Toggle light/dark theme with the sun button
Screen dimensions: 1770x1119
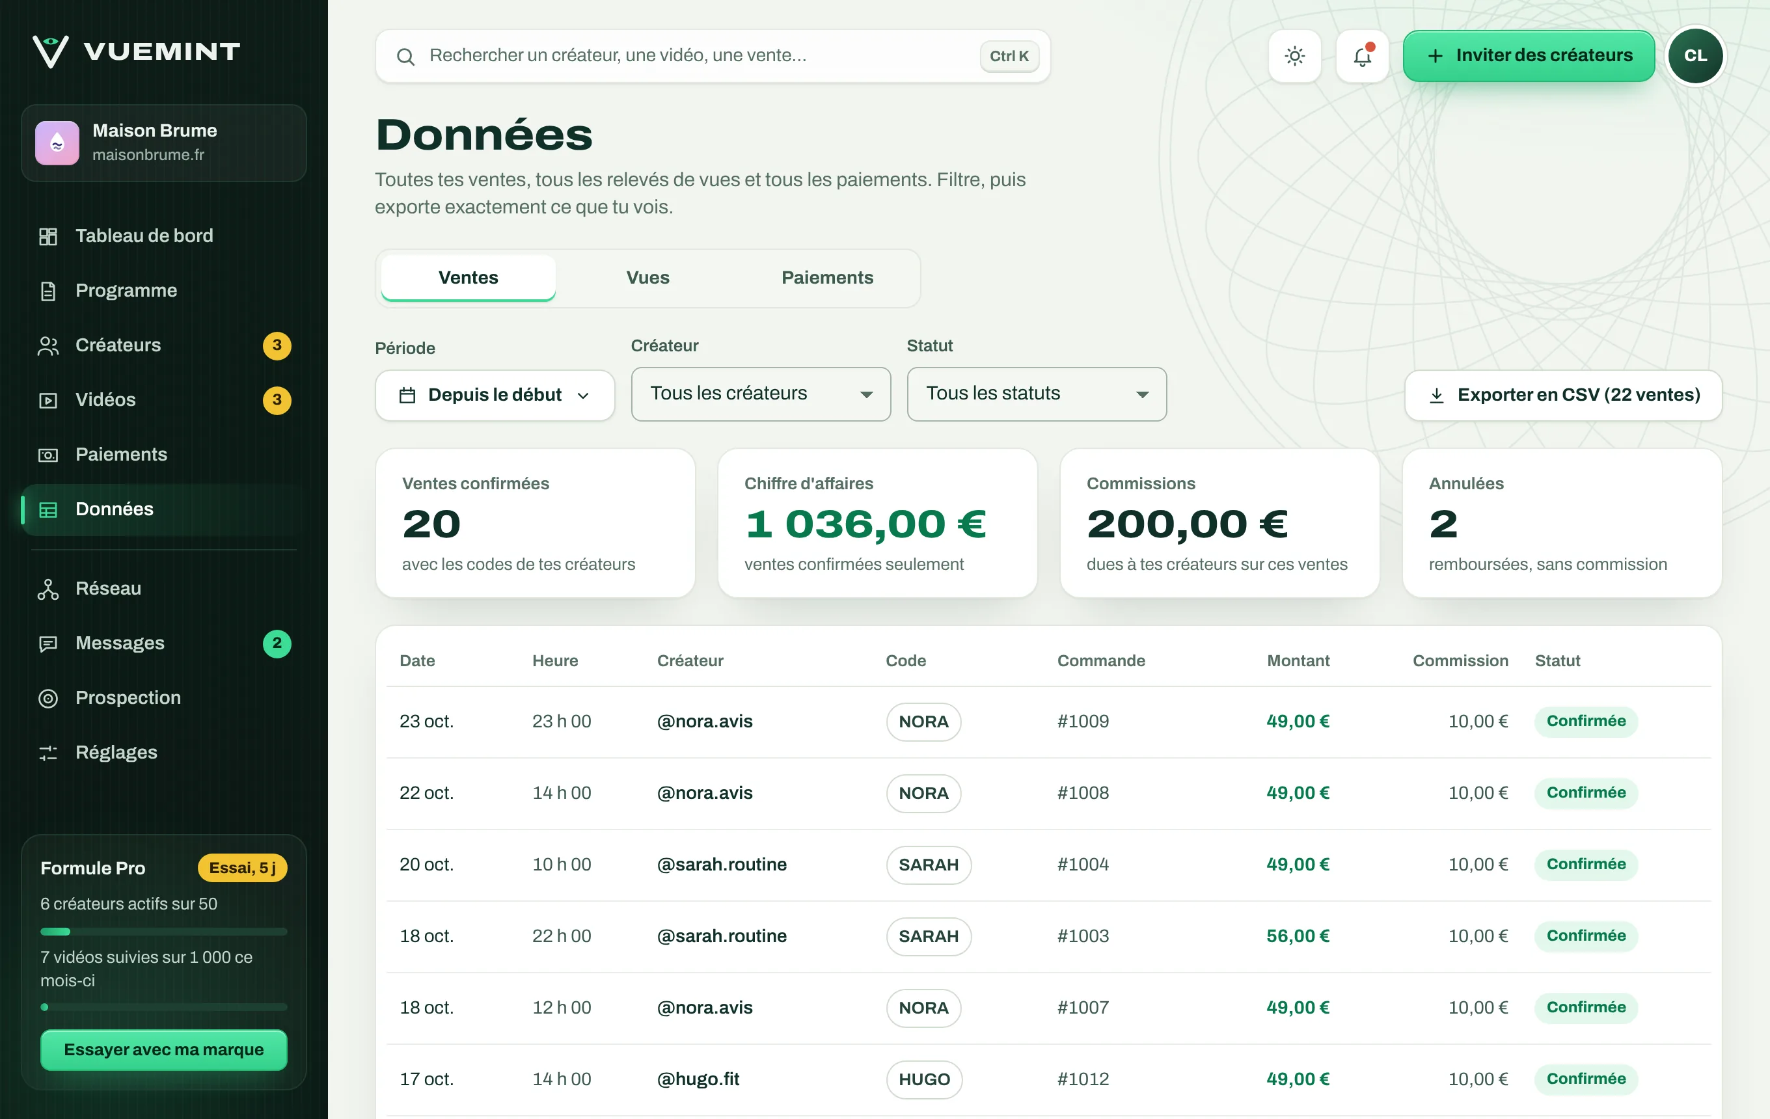[x=1294, y=56]
